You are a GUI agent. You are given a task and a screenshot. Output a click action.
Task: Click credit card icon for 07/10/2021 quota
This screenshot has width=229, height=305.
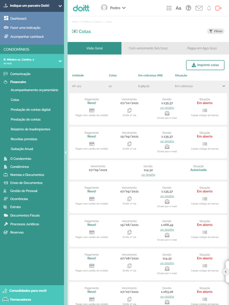pos(92,110)
